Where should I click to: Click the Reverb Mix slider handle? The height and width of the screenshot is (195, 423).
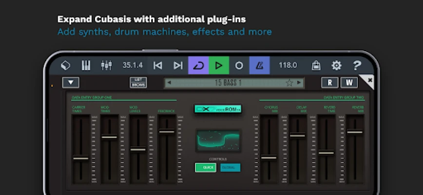pos(355,132)
